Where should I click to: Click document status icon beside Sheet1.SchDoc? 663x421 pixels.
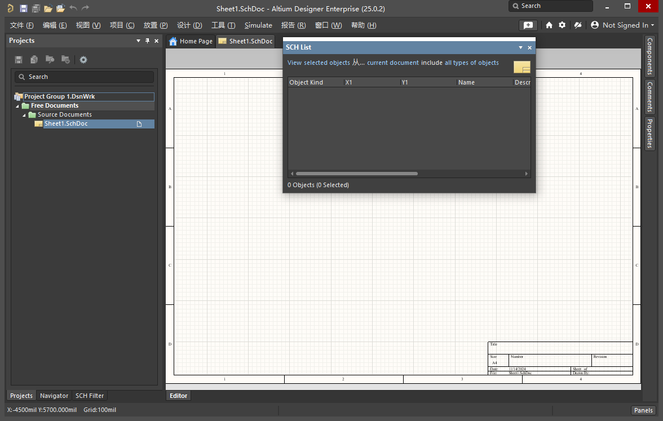(x=139, y=124)
